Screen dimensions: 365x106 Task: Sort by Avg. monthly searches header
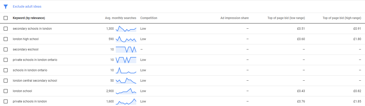tap(121, 18)
